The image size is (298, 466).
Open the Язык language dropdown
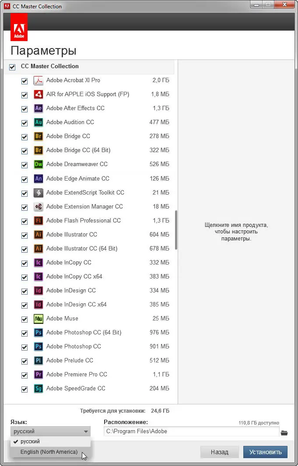pos(50,431)
